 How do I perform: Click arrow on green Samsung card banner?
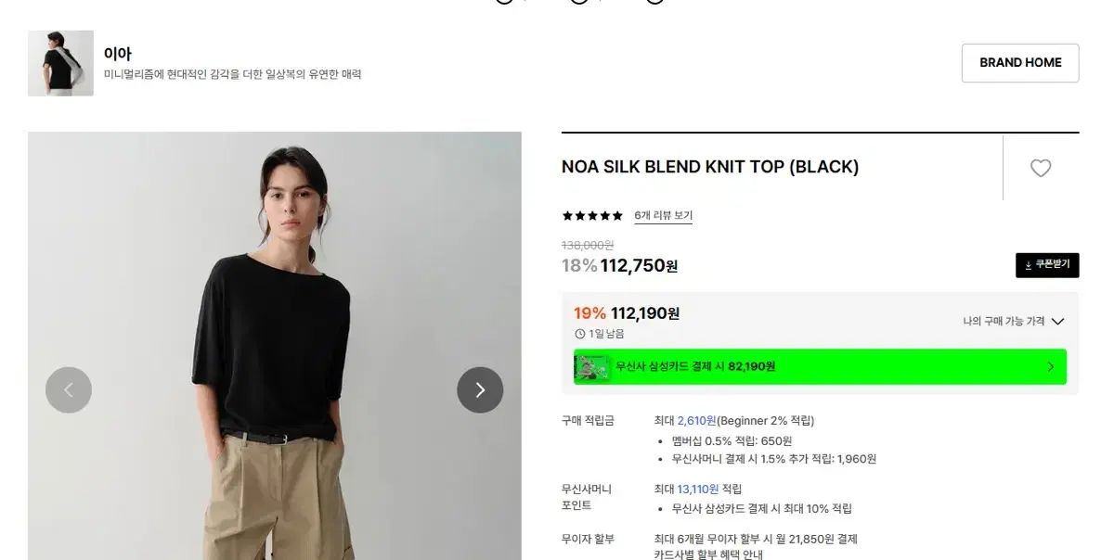point(1051,367)
